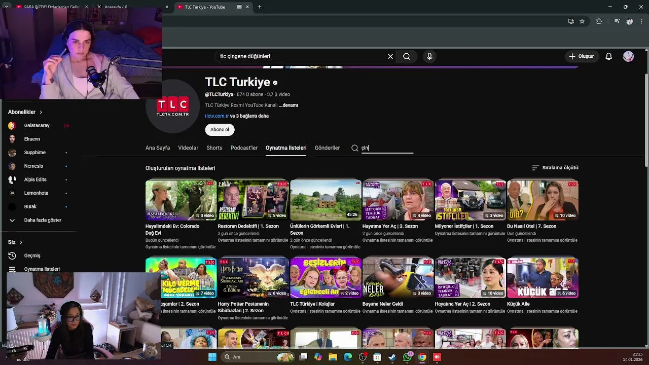The width and height of the screenshot is (649, 365).
Task: Open Microsoft Store from the taskbar
Action: pos(377,357)
